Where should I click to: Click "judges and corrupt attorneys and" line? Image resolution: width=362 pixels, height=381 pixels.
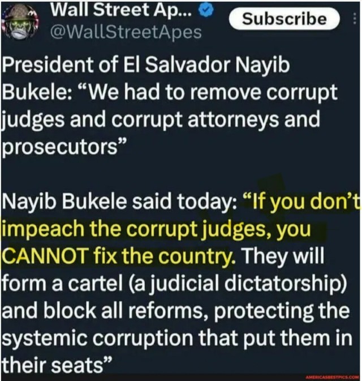161,119
